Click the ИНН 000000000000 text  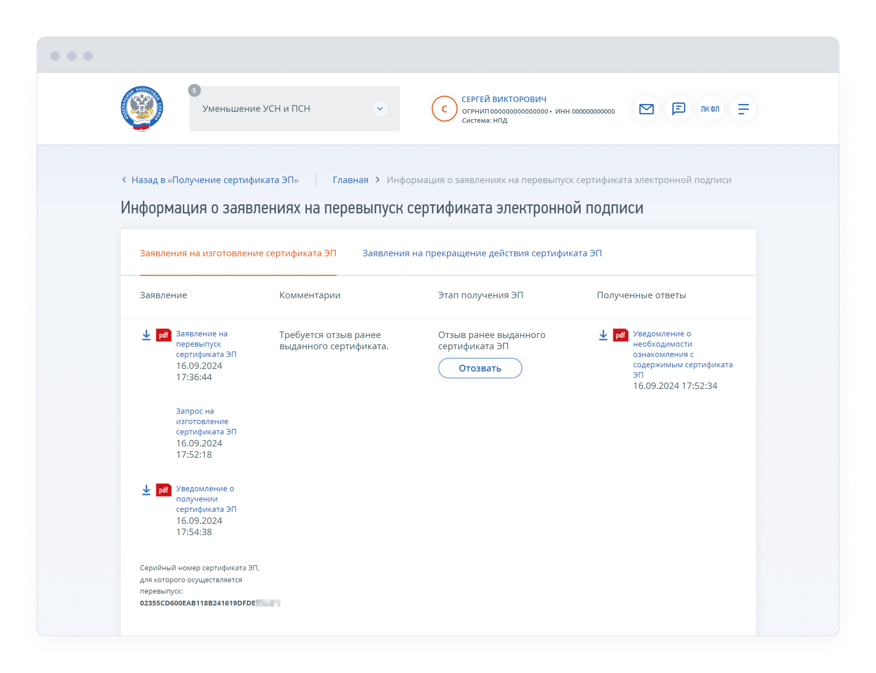[x=585, y=112]
